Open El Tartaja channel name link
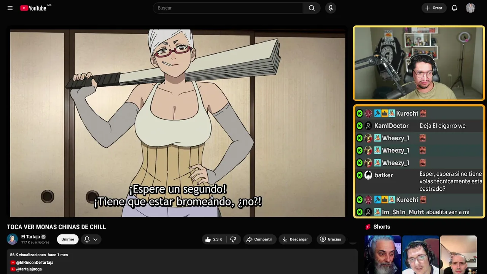Viewport: 487px width, 274px height. click(30, 237)
